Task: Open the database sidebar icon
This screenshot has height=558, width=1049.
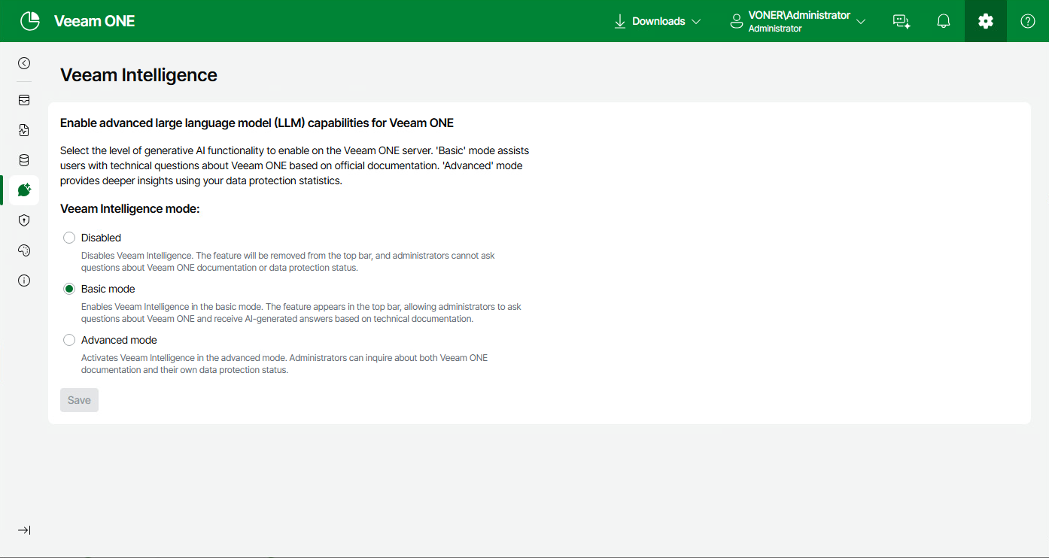Action: [x=24, y=160]
